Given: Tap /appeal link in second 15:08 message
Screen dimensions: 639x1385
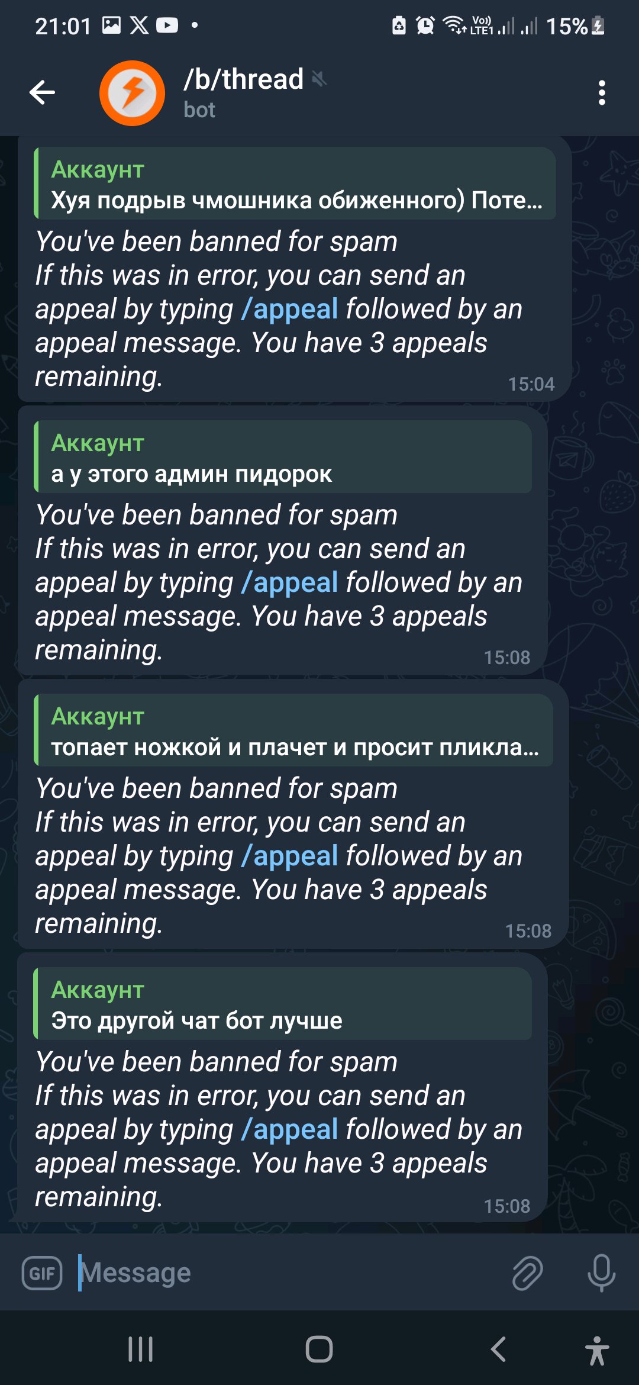Looking at the screenshot, I should [290, 856].
